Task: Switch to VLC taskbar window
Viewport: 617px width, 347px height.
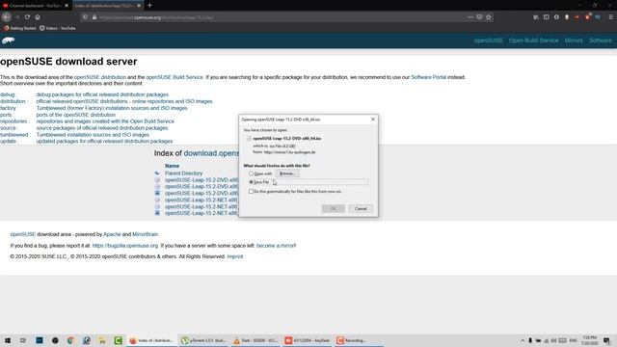Action: click(x=255, y=340)
